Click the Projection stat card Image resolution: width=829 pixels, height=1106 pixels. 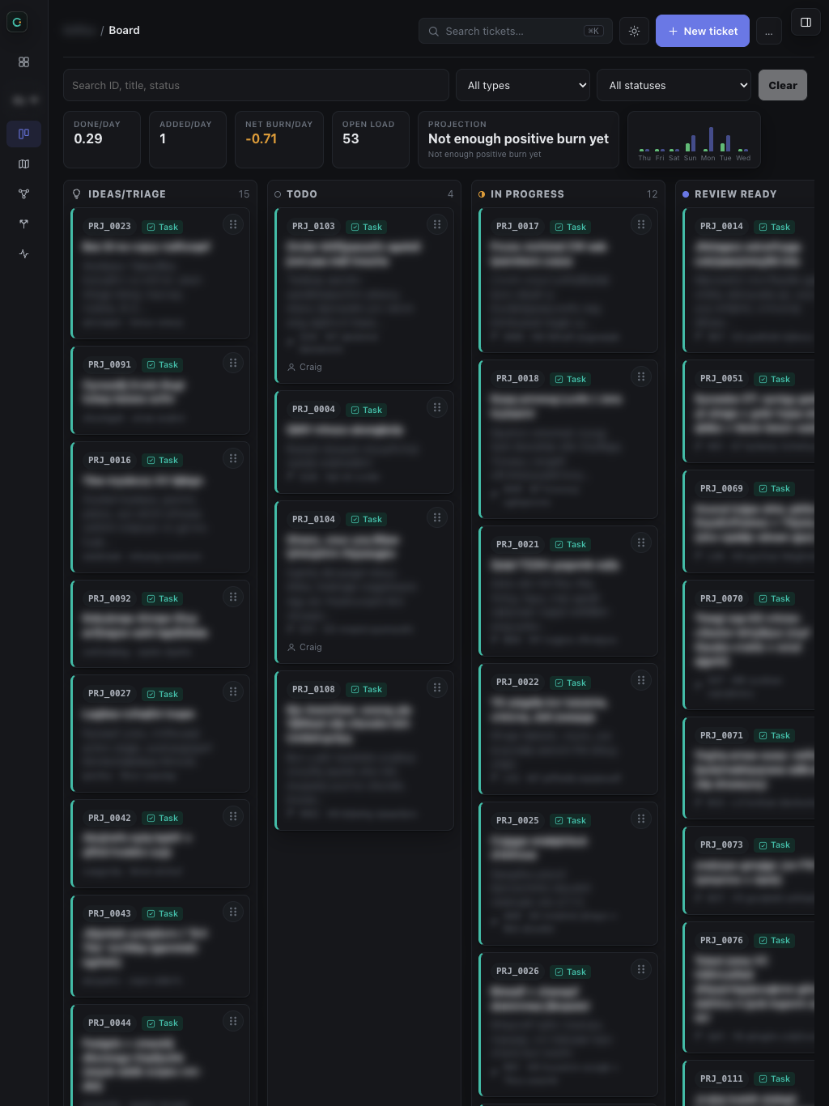click(x=518, y=139)
